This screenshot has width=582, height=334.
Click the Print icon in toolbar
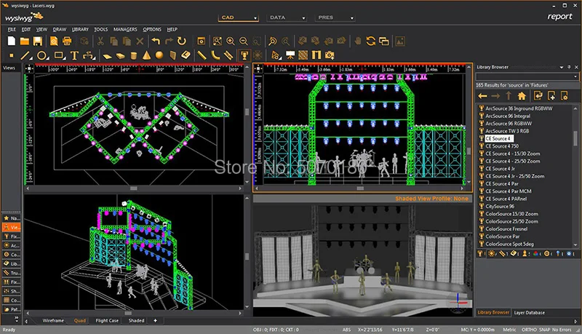coord(67,41)
